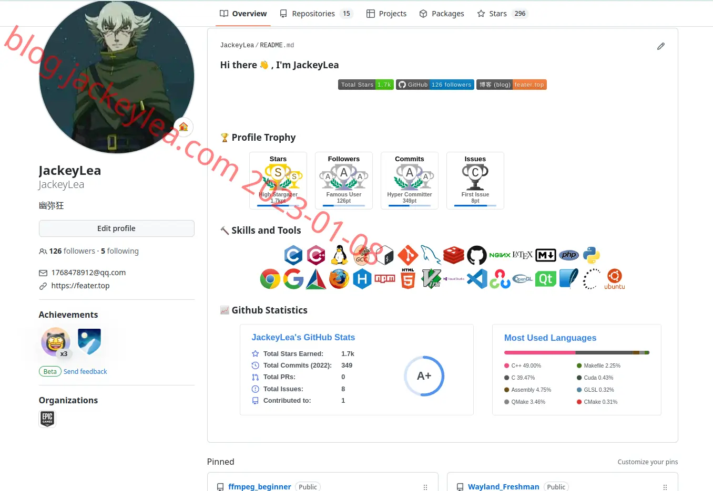Click the Most Used Languages color bar
The image size is (713, 491).
577,352
